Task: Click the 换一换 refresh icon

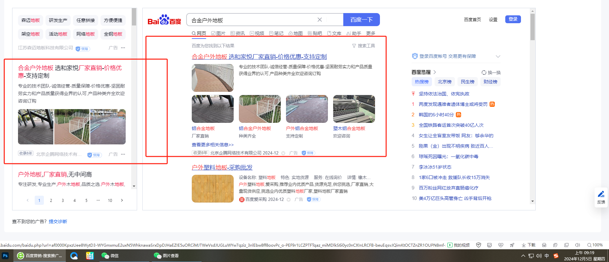Action: click(x=484, y=73)
